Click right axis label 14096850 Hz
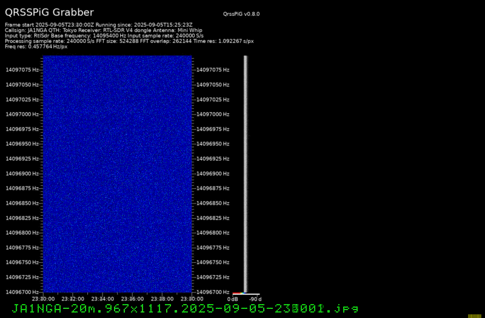The image size is (485, 318). 213,204
